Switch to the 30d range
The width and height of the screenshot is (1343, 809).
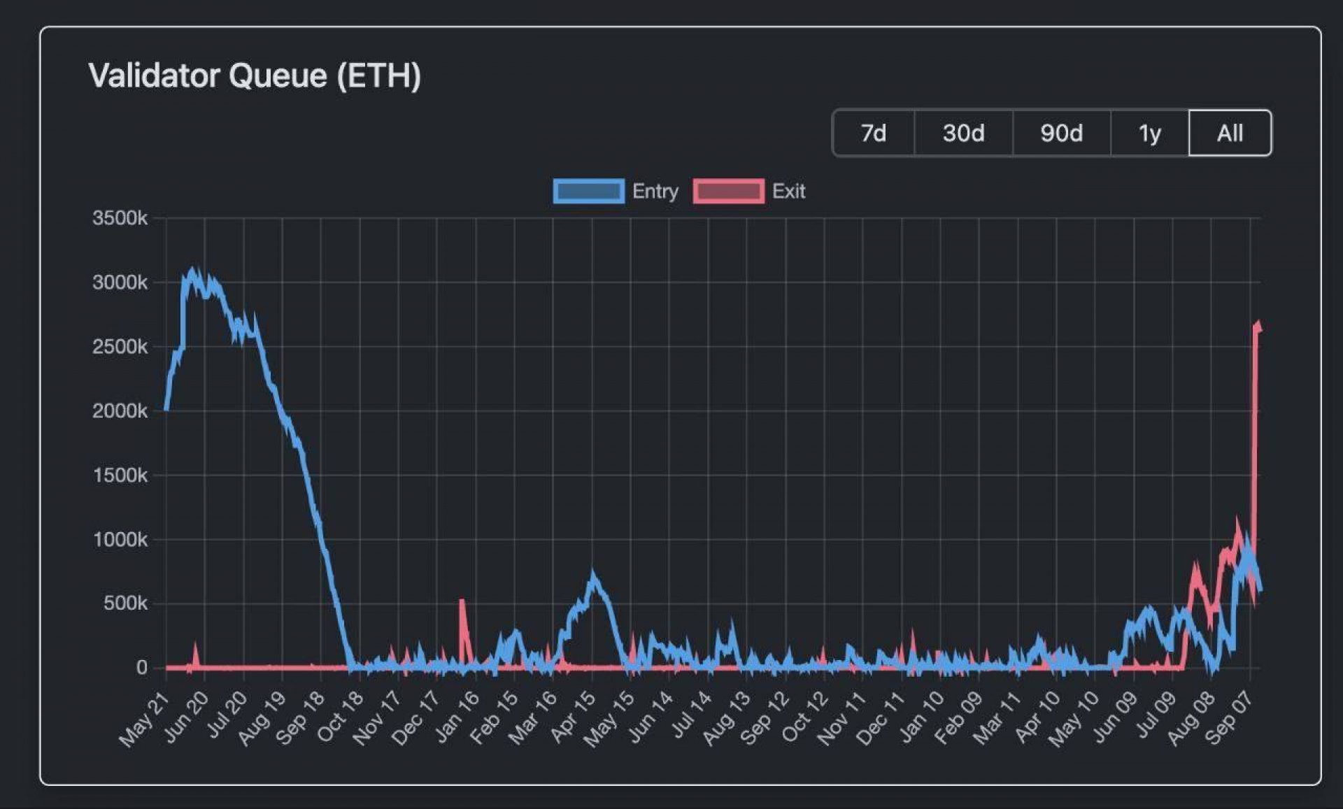point(963,133)
